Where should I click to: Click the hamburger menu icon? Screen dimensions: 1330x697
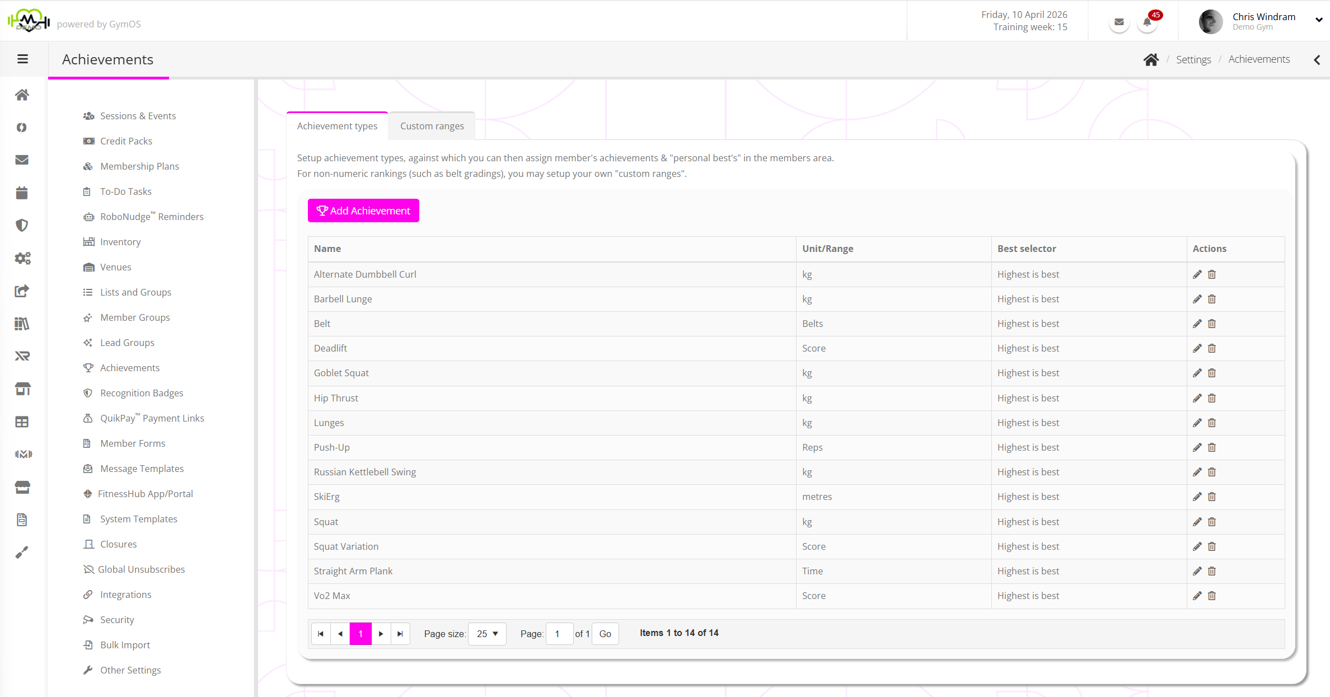pyautogui.click(x=23, y=59)
